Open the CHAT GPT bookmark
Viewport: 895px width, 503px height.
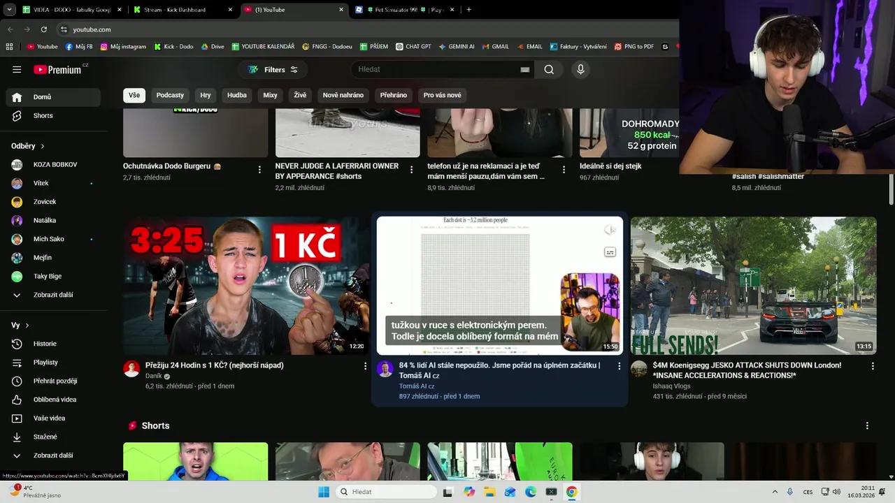pos(413,47)
